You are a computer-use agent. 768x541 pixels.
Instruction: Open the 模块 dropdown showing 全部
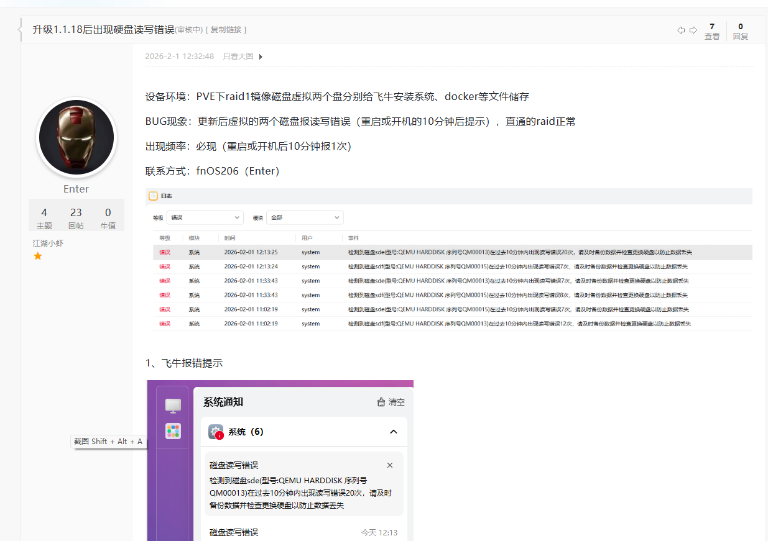(305, 217)
